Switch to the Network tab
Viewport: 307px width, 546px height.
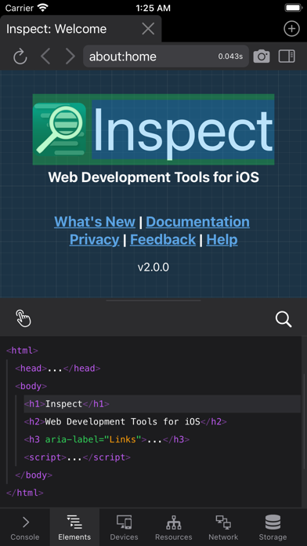223,527
